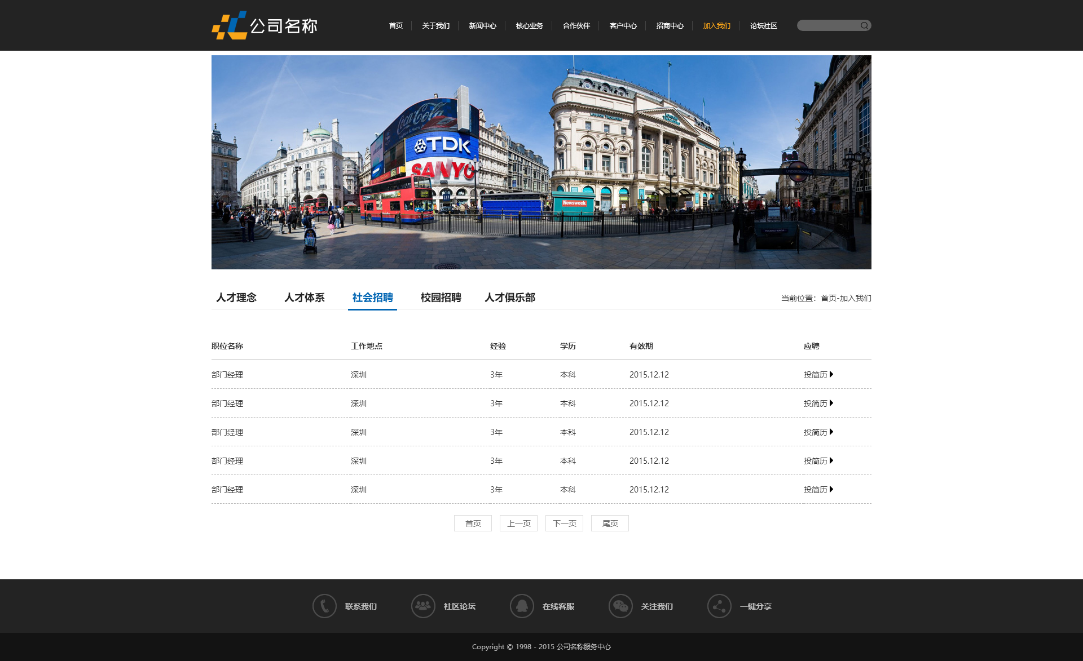The height and width of the screenshot is (661, 1083).
Task: Select the 人才俱乐部 tab
Action: coord(510,298)
